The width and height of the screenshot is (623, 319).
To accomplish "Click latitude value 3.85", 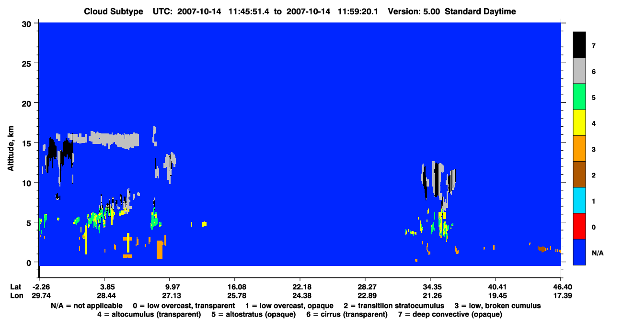I will point(105,286).
